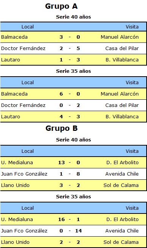
Task: Click Avenida Chile in Grupo B Serie 35
Action: point(122,231)
